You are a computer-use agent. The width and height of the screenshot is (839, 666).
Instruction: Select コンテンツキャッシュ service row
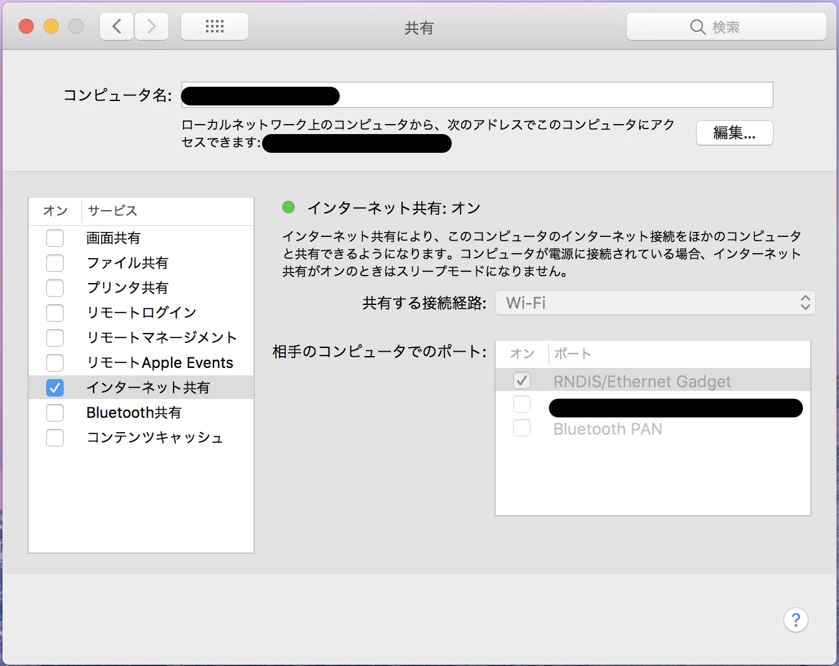141,437
